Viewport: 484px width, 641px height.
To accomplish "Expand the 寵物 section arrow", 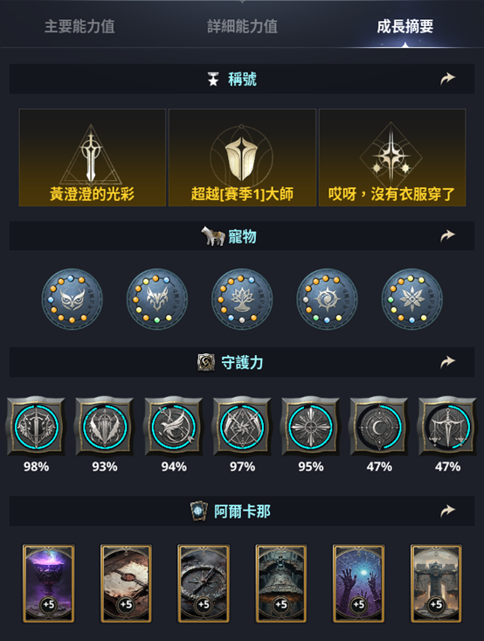I will coord(447,236).
